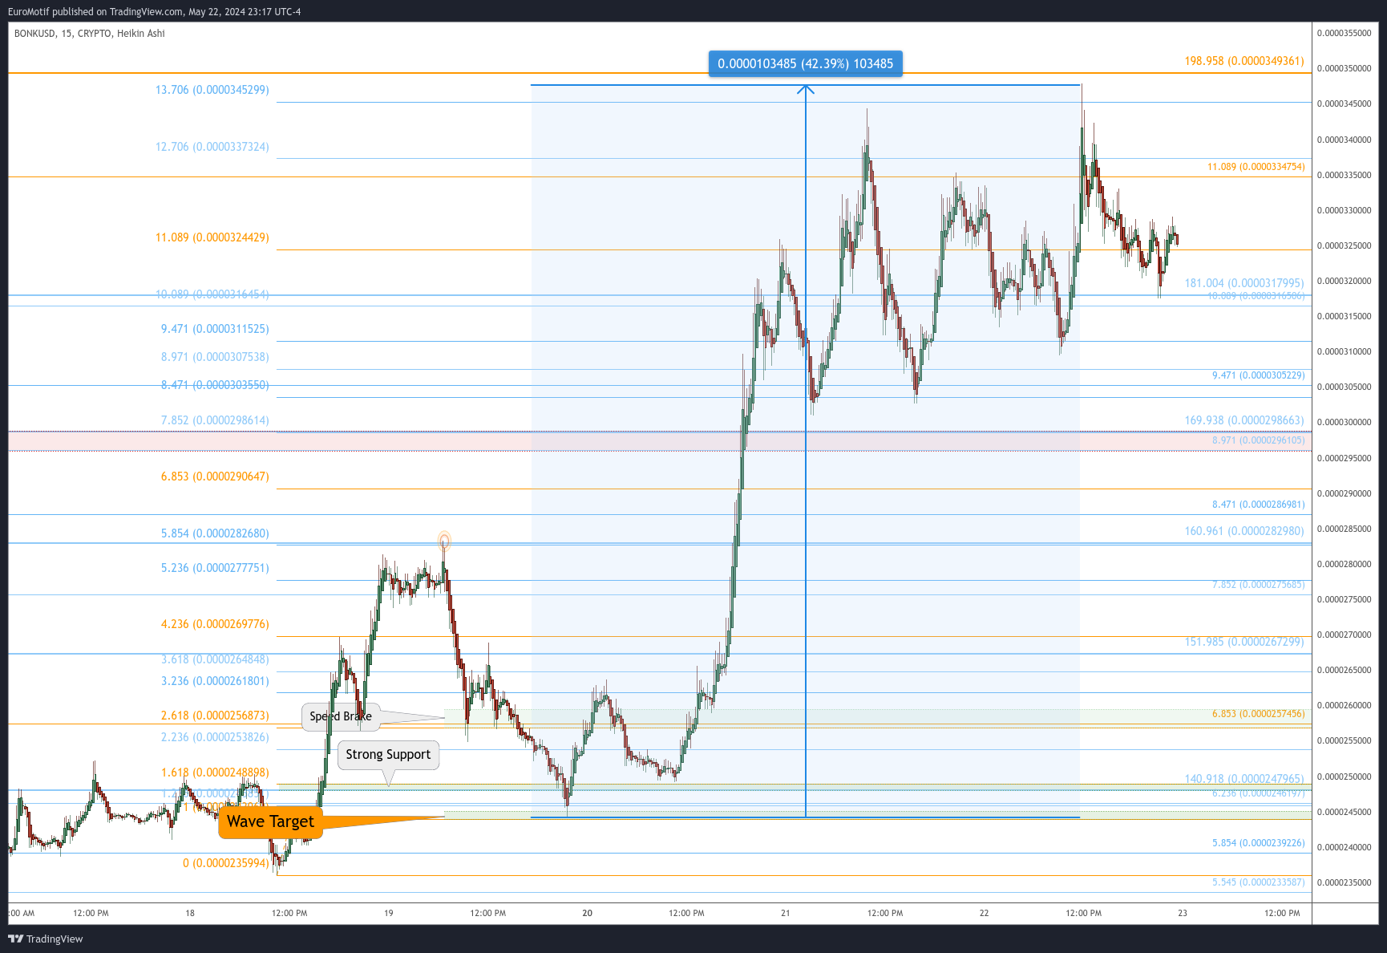Click left orange Fib label 11.089 (0.0000324429)

tap(212, 237)
